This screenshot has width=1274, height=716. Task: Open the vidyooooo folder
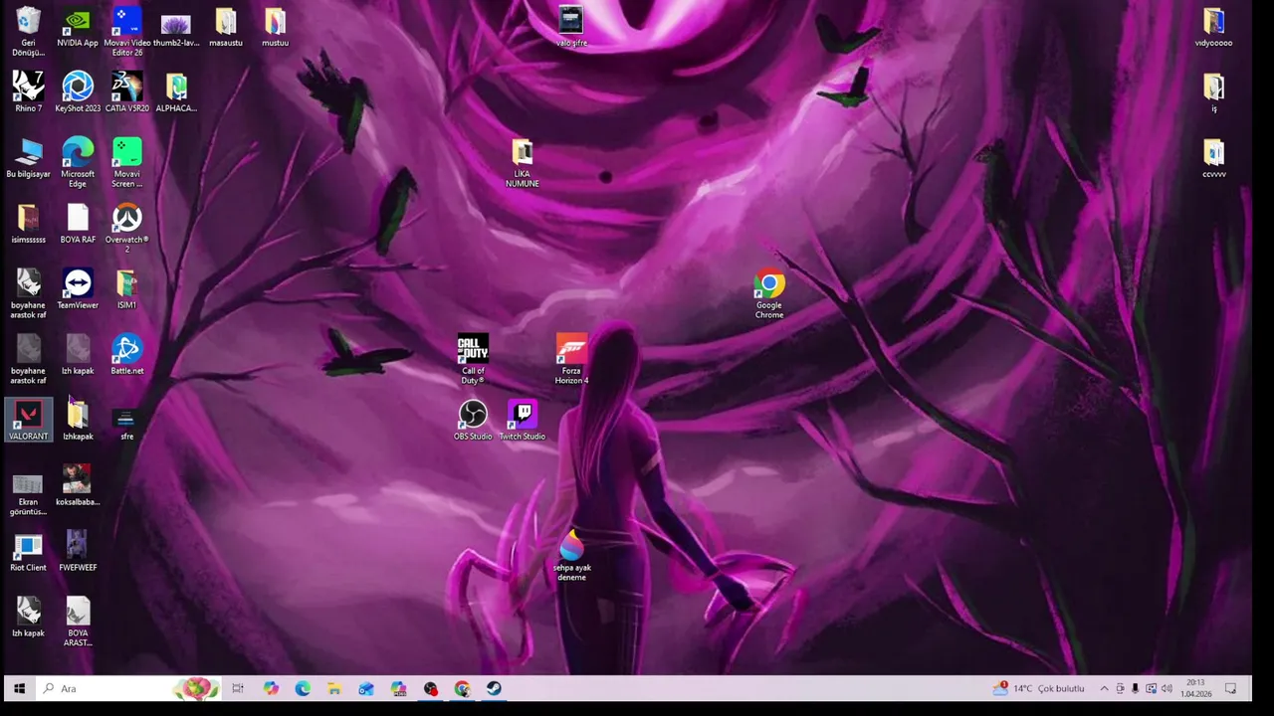[x=1214, y=28]
